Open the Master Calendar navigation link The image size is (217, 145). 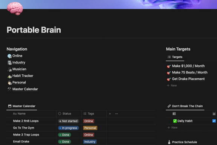(x=25, y=89)
